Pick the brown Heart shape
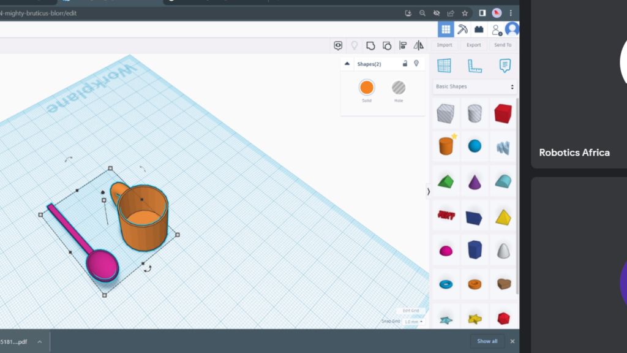The height and width of the screenshot is (353, 627). 504,284
